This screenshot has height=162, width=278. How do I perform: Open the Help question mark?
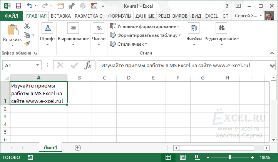(227, 6)
